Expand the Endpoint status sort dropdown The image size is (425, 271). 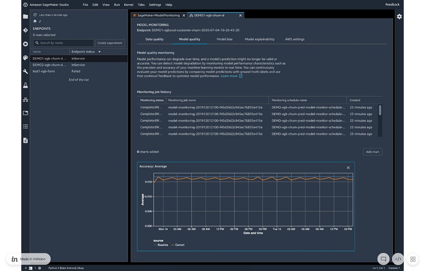click(x=99, y=51)
